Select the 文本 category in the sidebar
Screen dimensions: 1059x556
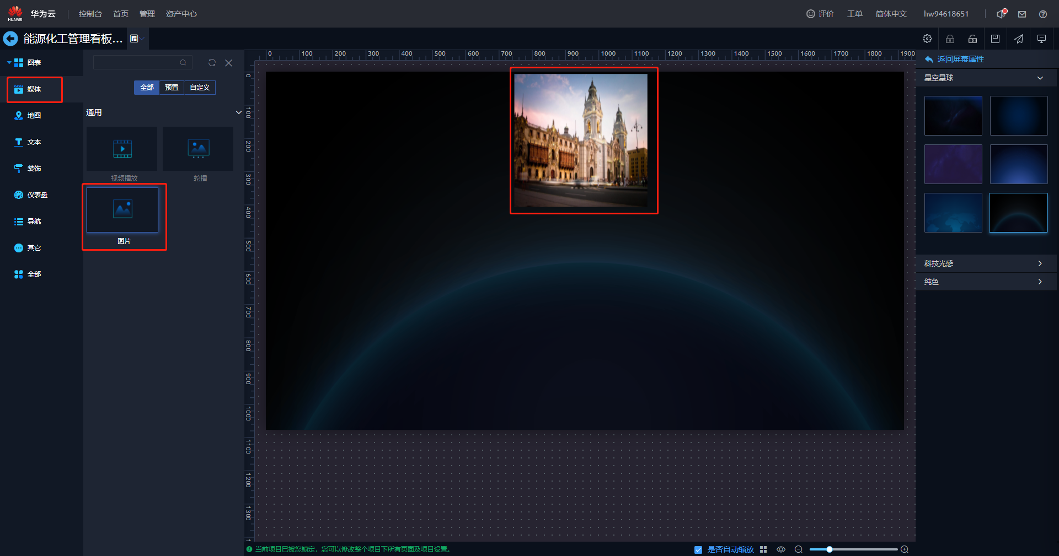click(34, 142)
